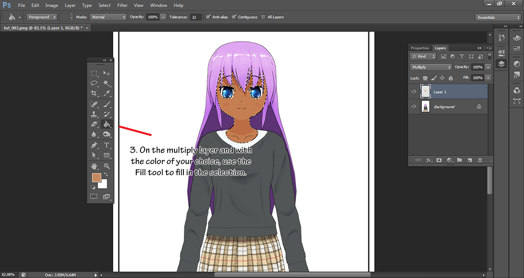
Task: Select the Magic Wand tool
Action: pyautogui.click(x=106, y=83)
